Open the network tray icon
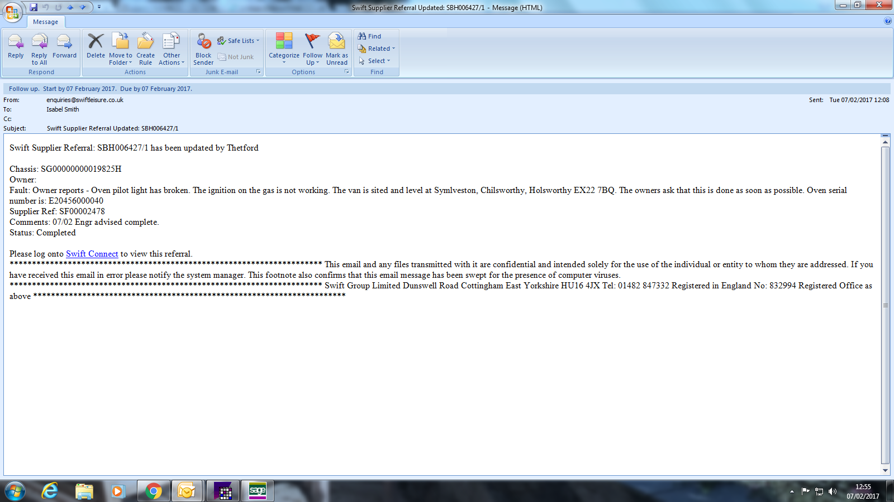Screen dimensions: 894x502 click(x=819, y=491)
